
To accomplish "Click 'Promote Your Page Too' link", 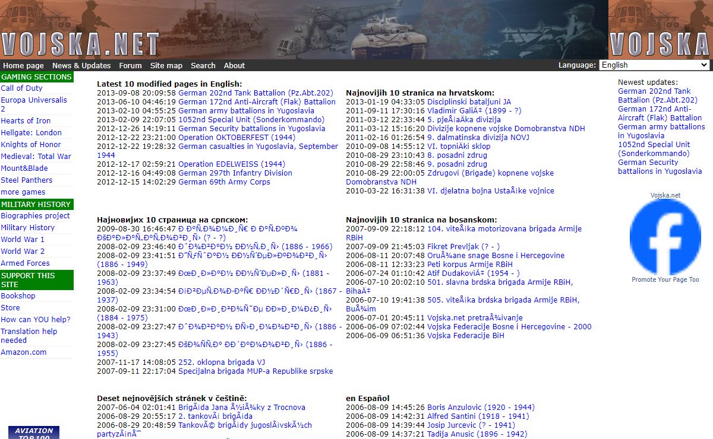I will pyautogui.click(x=665, y=279).
